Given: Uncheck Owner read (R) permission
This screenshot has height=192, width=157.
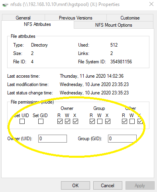Looking at the screenshot, I should (x=60, y=121).
